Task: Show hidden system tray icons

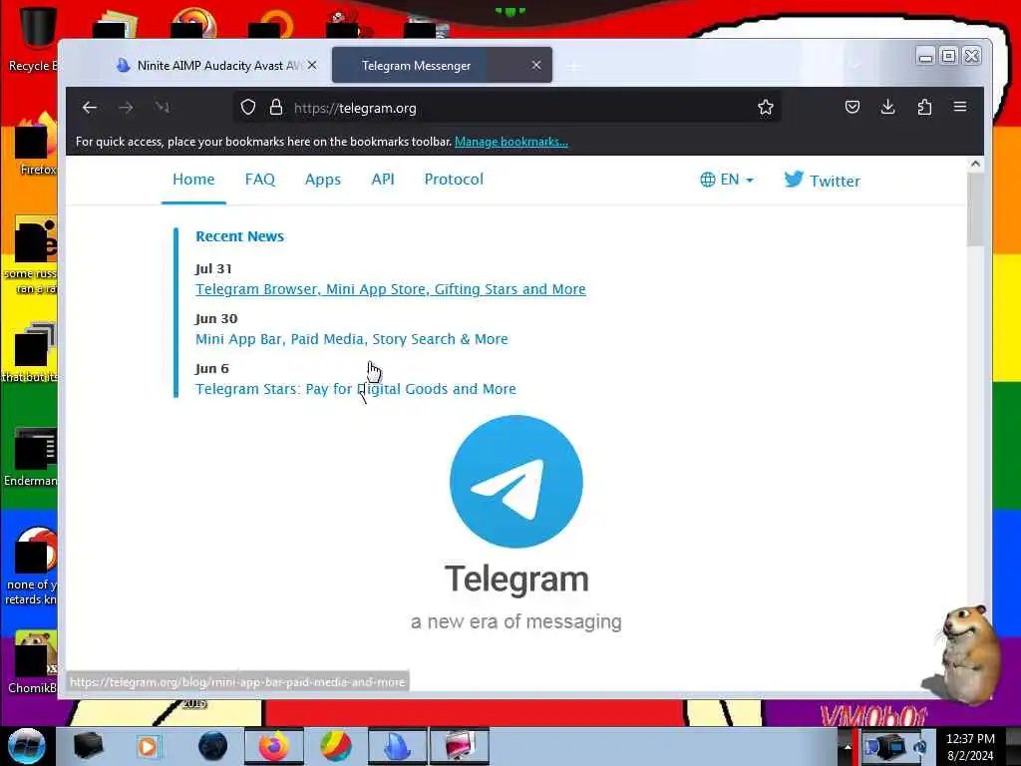Action: pyautogui.click(x=848, y=746)
